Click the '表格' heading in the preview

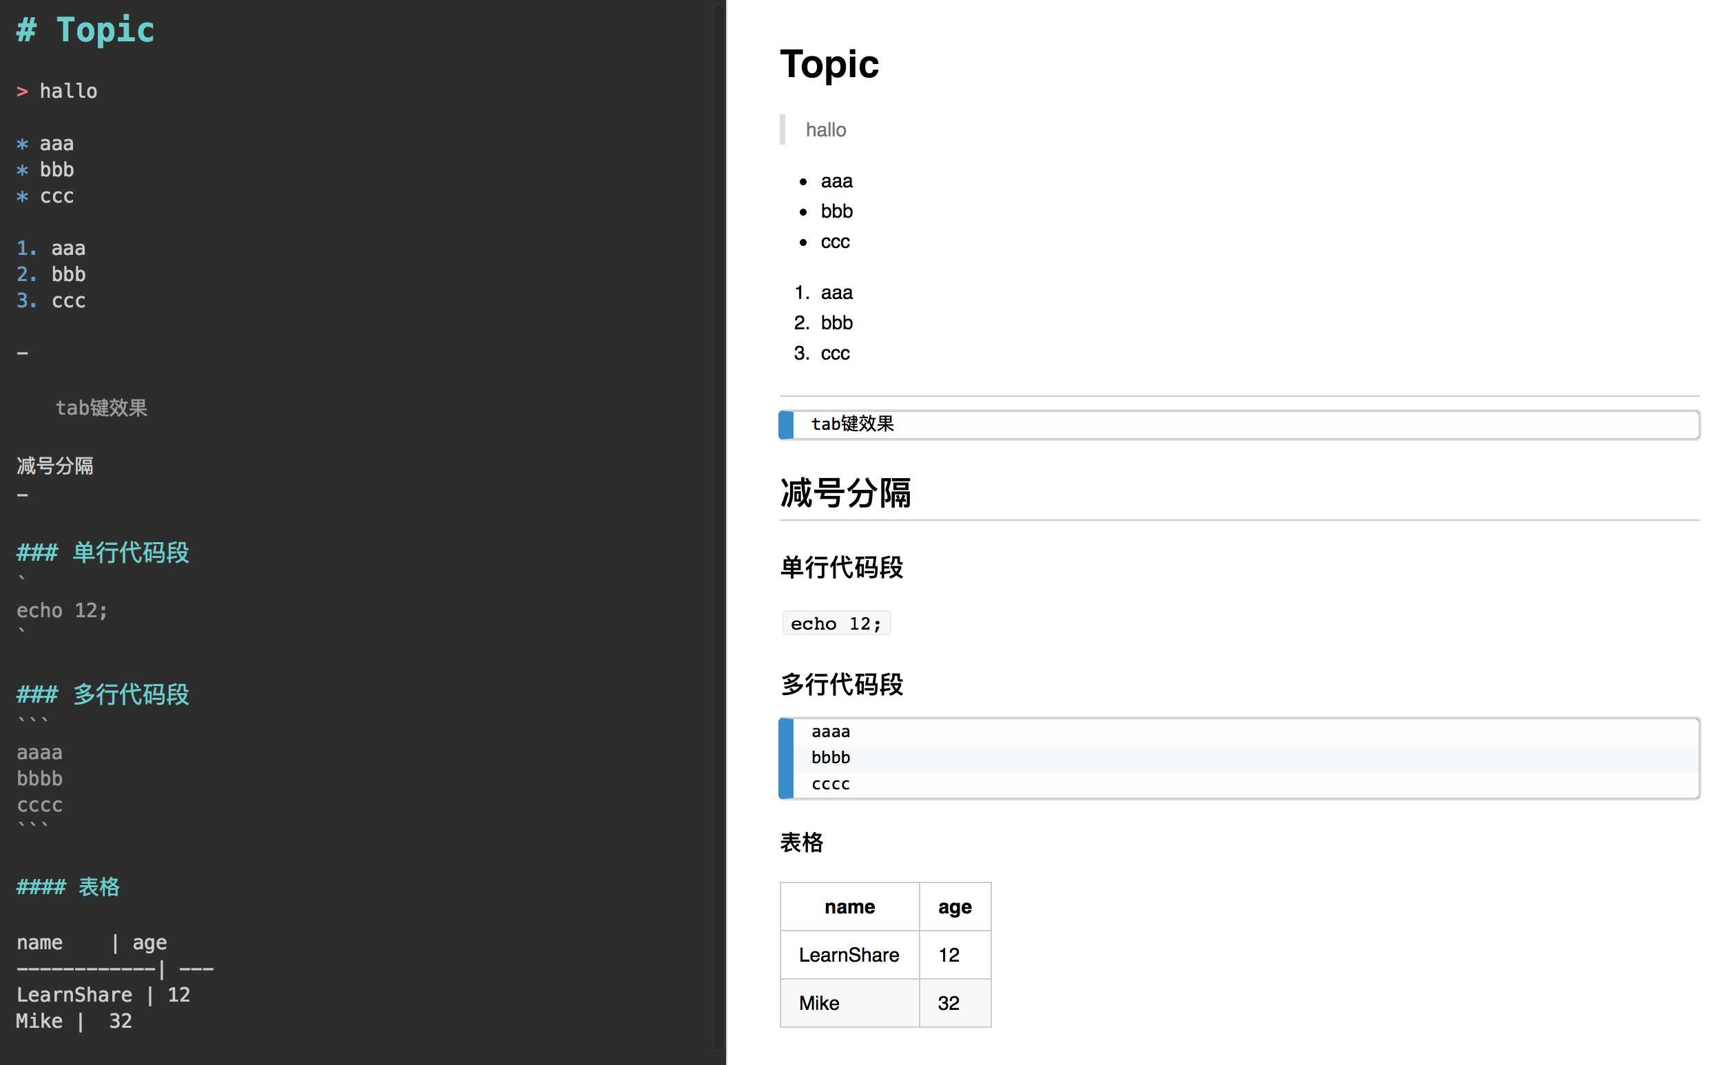[801, 842]
